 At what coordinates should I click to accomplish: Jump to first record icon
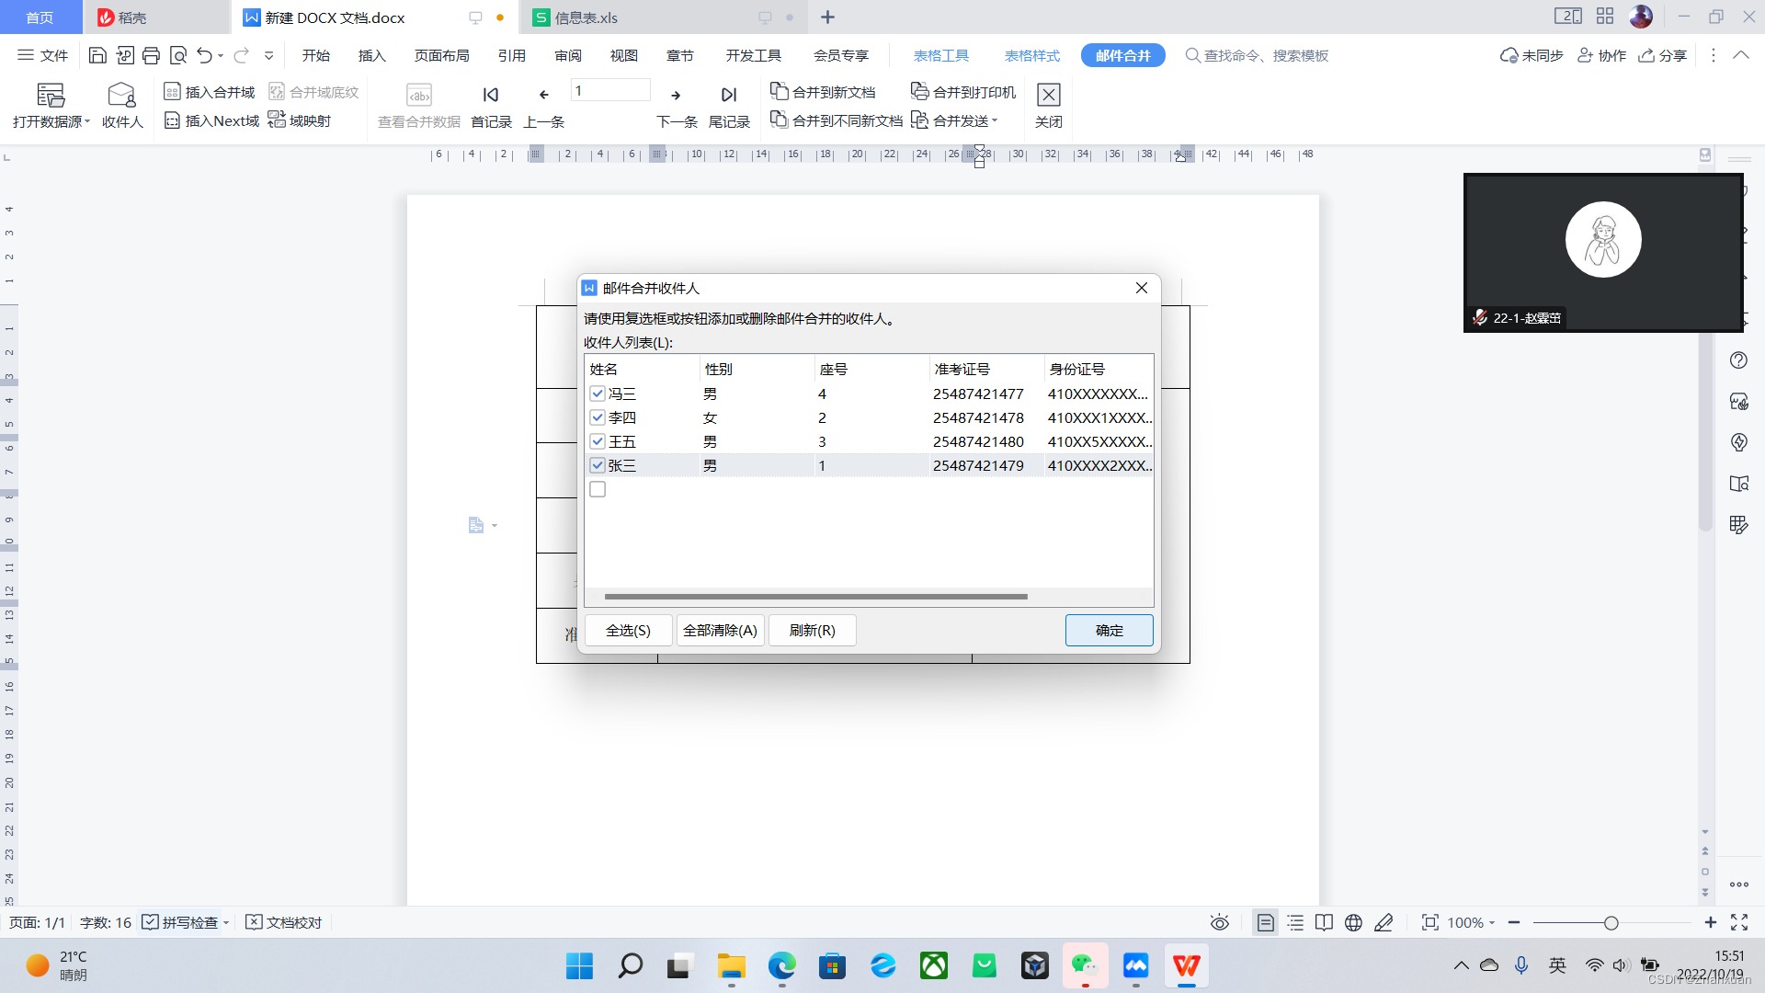[491, 95]
